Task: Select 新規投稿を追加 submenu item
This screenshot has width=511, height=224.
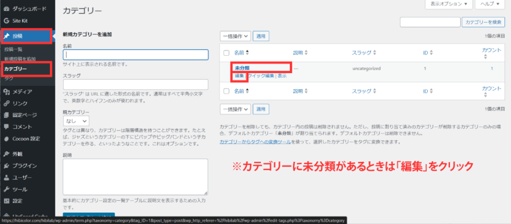Action: [20, 59]
